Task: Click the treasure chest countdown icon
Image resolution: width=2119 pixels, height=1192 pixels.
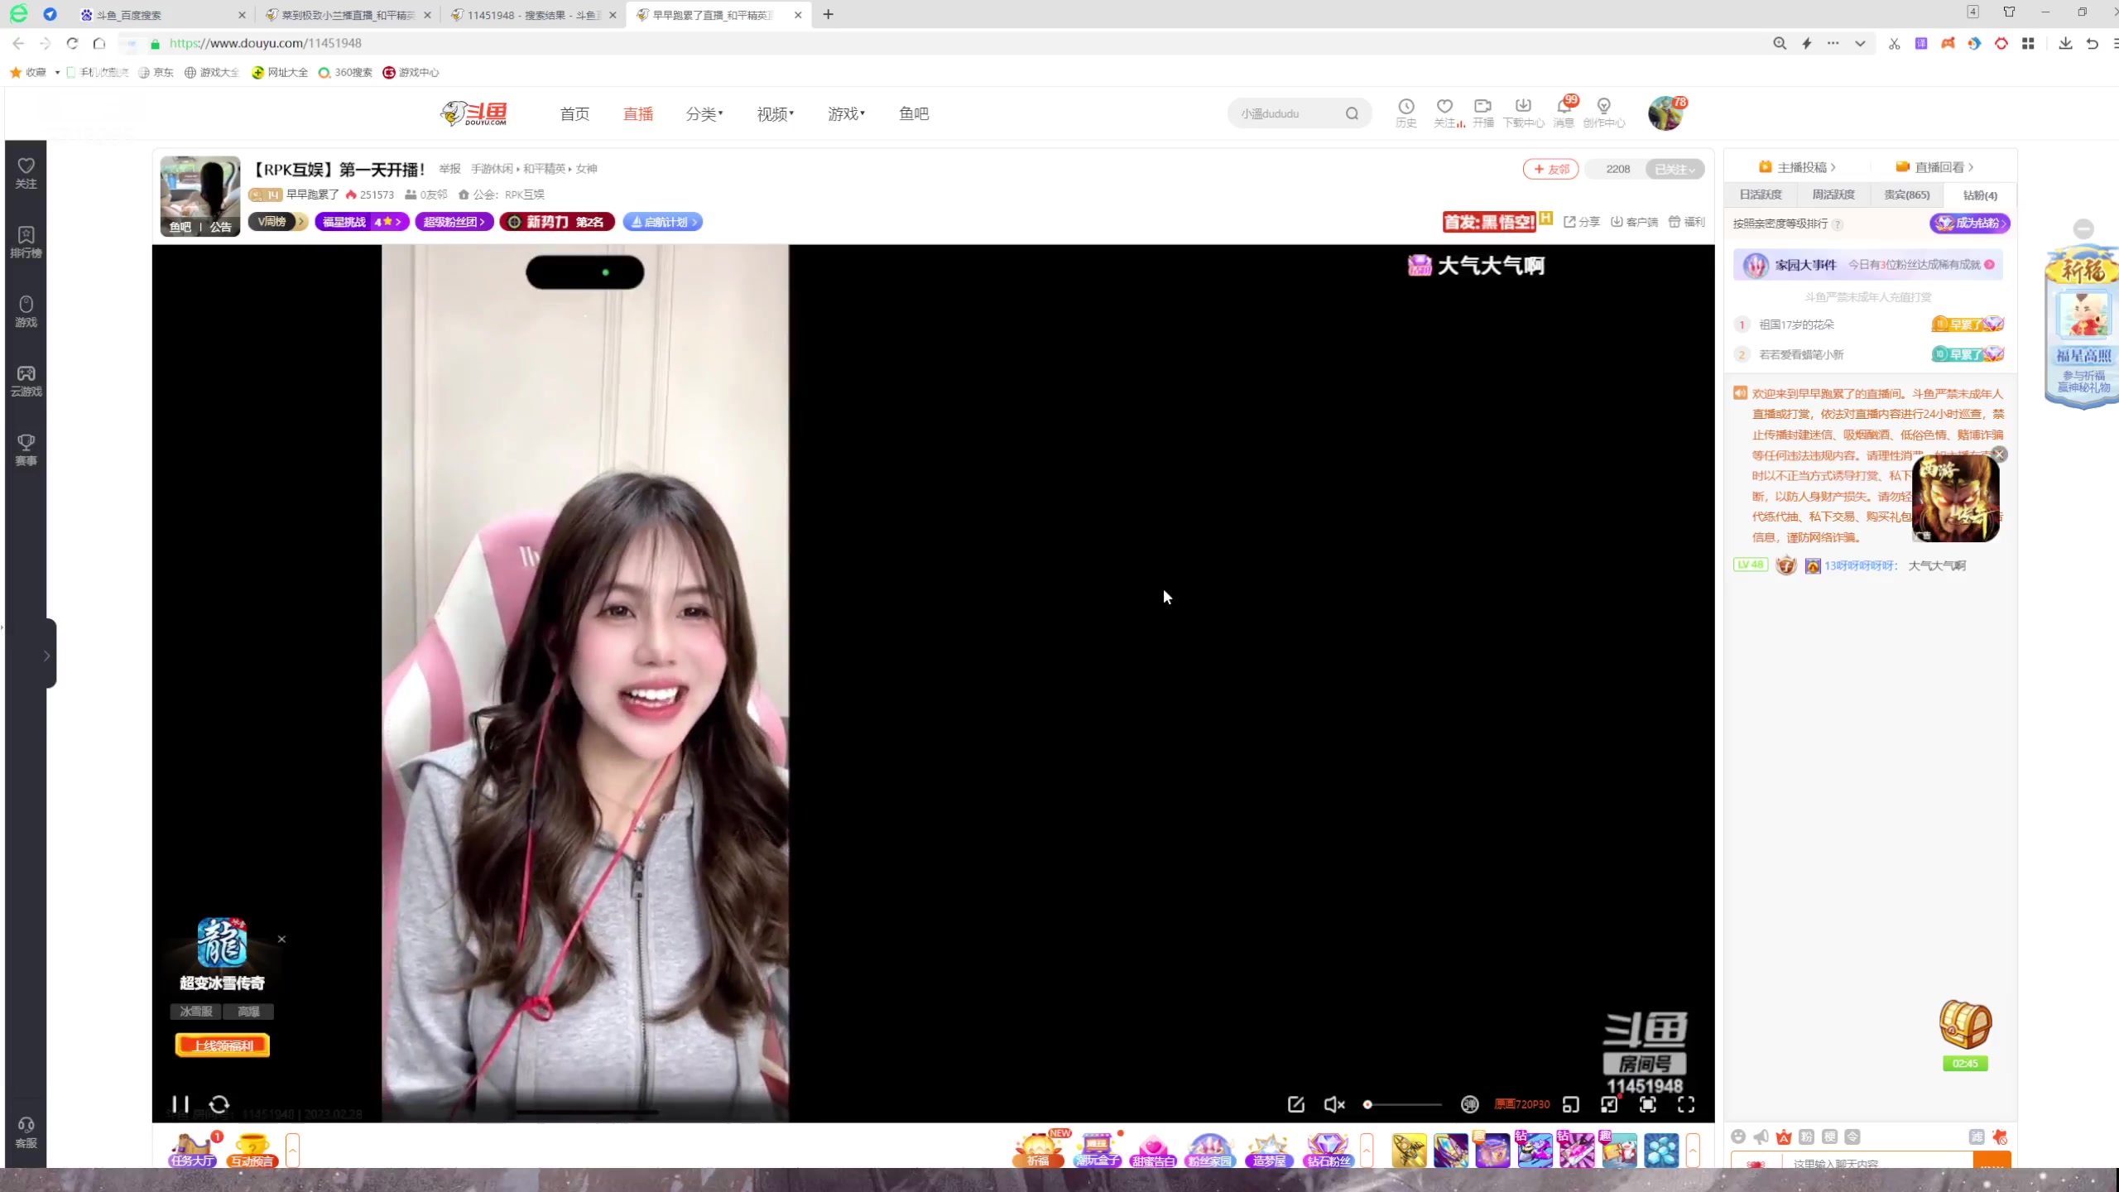Action: pos(1965,1026)
